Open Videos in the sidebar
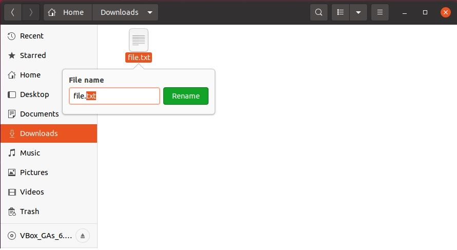457x250 pixels. pyautogui.click(x=49, y=191)
